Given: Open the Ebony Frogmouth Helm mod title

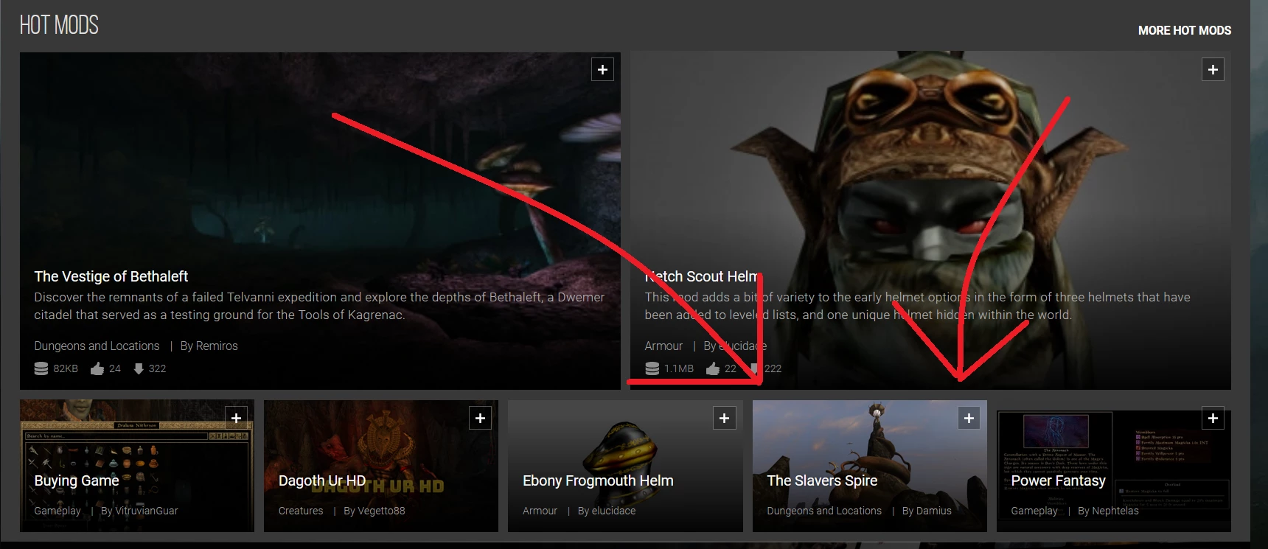Looking at the screenshot, I should pos(598,480).
